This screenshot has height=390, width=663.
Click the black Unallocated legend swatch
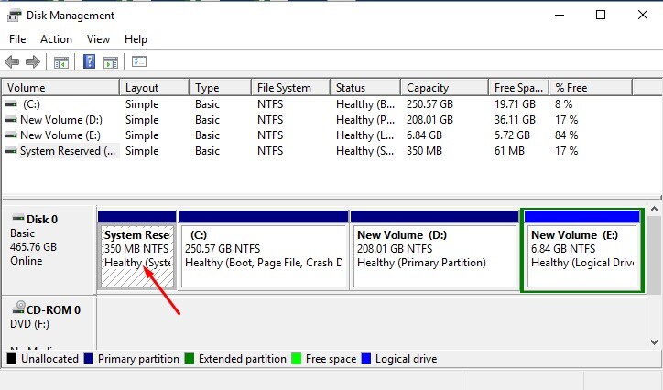[12, 359]
